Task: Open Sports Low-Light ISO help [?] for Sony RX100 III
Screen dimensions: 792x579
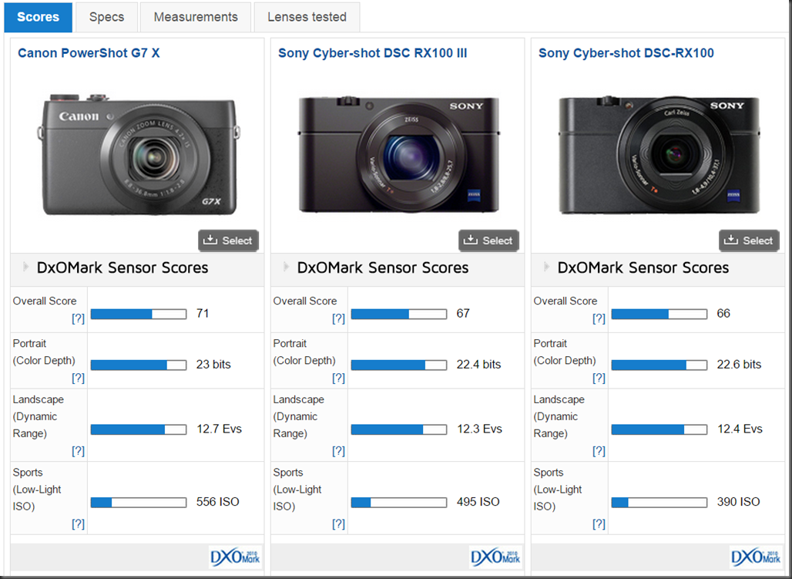Action: [x=338, y=524]
